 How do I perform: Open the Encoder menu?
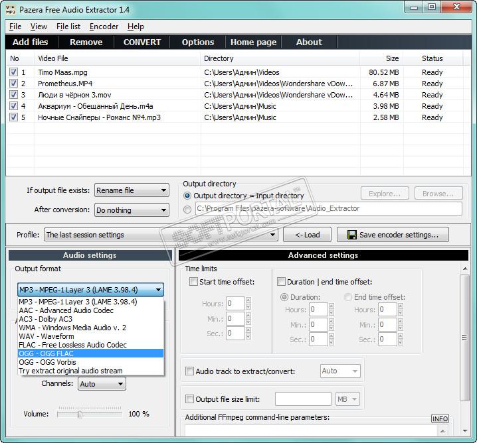coord(104,27)
